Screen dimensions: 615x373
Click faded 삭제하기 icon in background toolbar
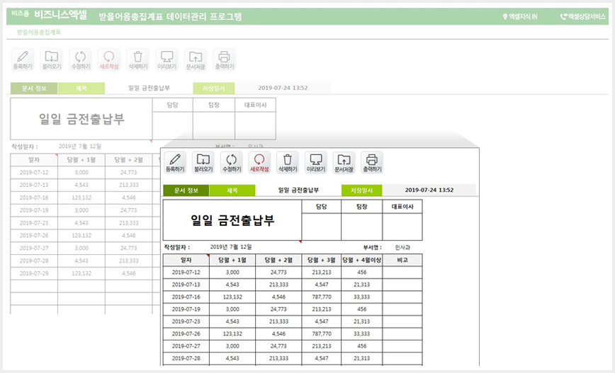coord(137,59)
